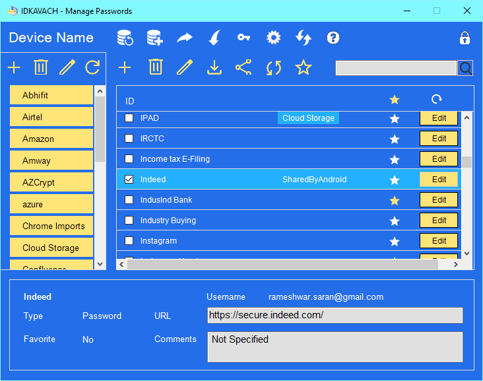The image size is (483, 381).
Task: Click the sync lightning arrows icon
Action: click(304, 38)
